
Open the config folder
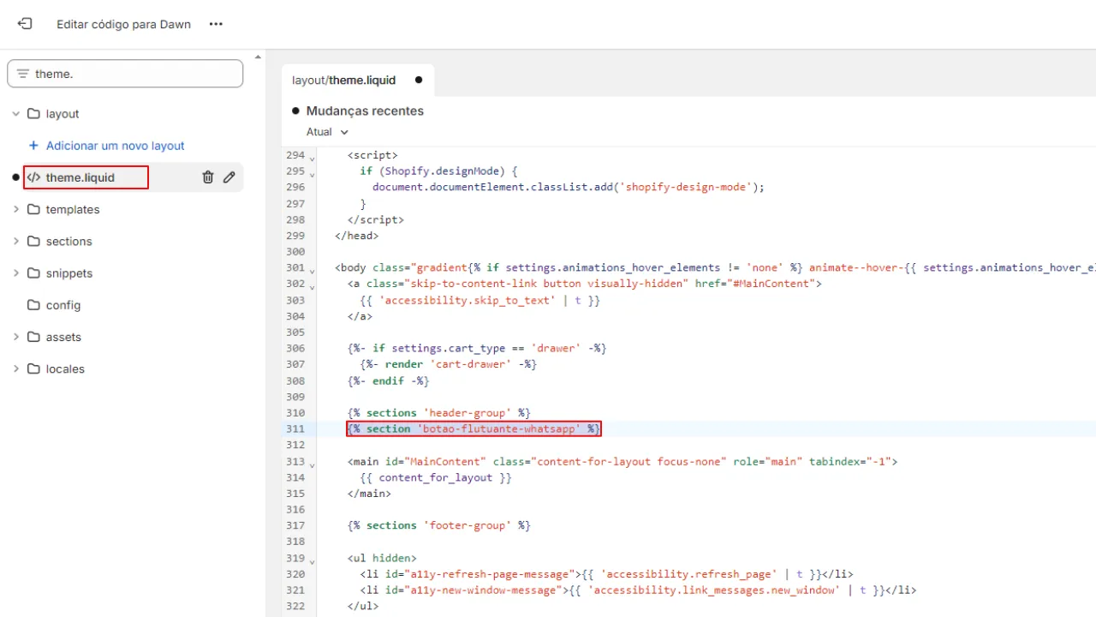[63, 305]
